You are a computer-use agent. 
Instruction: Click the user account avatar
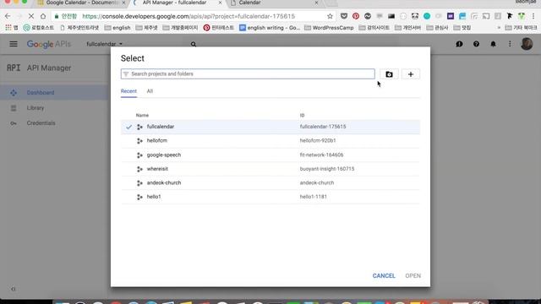pos(527,44)
